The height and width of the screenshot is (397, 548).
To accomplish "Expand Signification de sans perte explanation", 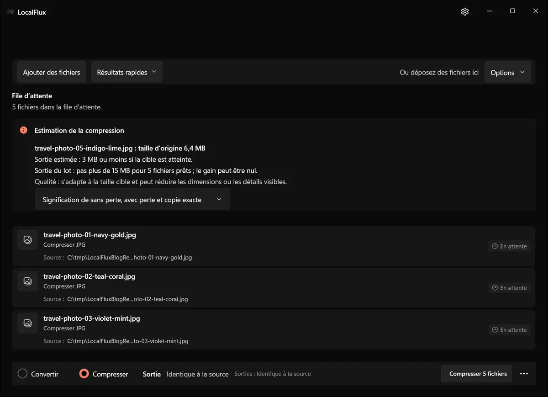I will (132, 200).
